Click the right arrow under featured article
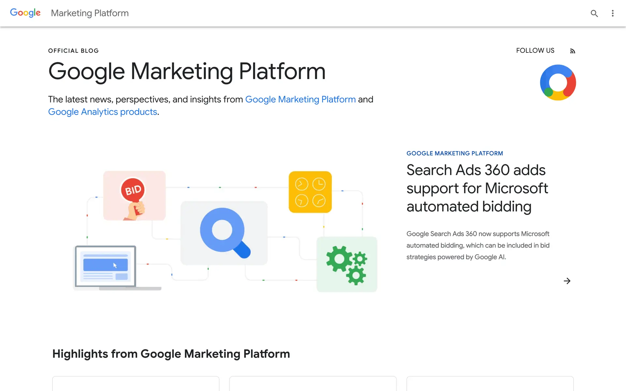The image size is (626, 391). (x=567, y=281)
